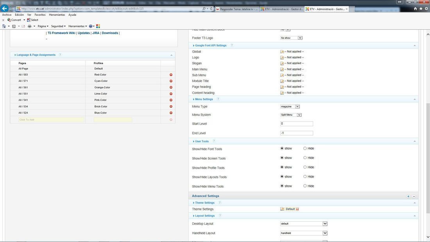Set Menu Tools to show
Image resolution: width=430 pixels, height=242 pixels.
282,186
